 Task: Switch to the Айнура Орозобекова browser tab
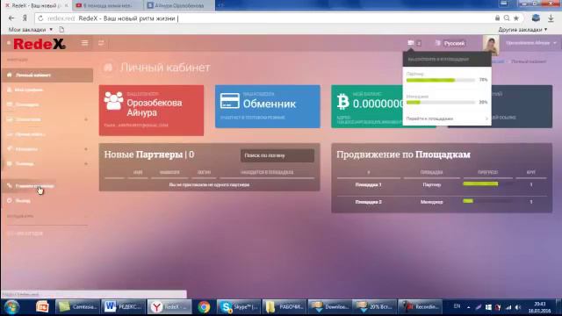tap(179, 5)
